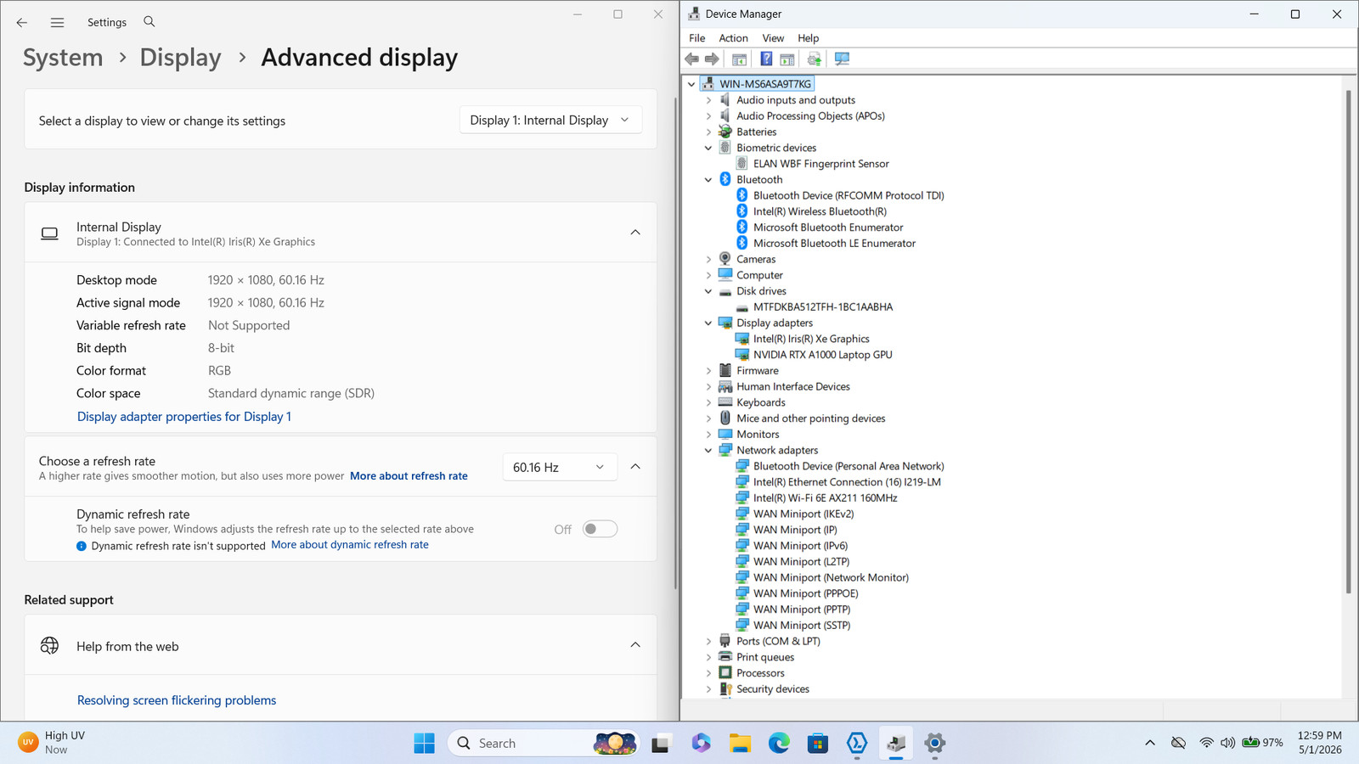
Task: Click the Display breadcrumb in Settings
Action: pyautogui.click(x=180, y=58)
